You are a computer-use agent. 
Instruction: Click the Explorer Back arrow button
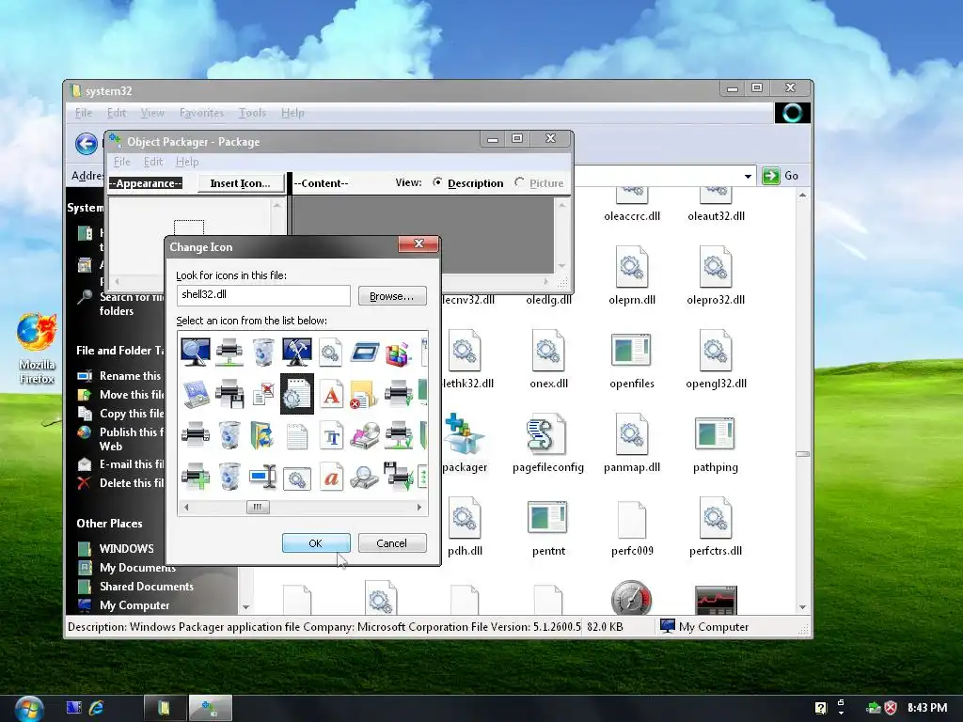pyautogui.click(x=86, y=144)
